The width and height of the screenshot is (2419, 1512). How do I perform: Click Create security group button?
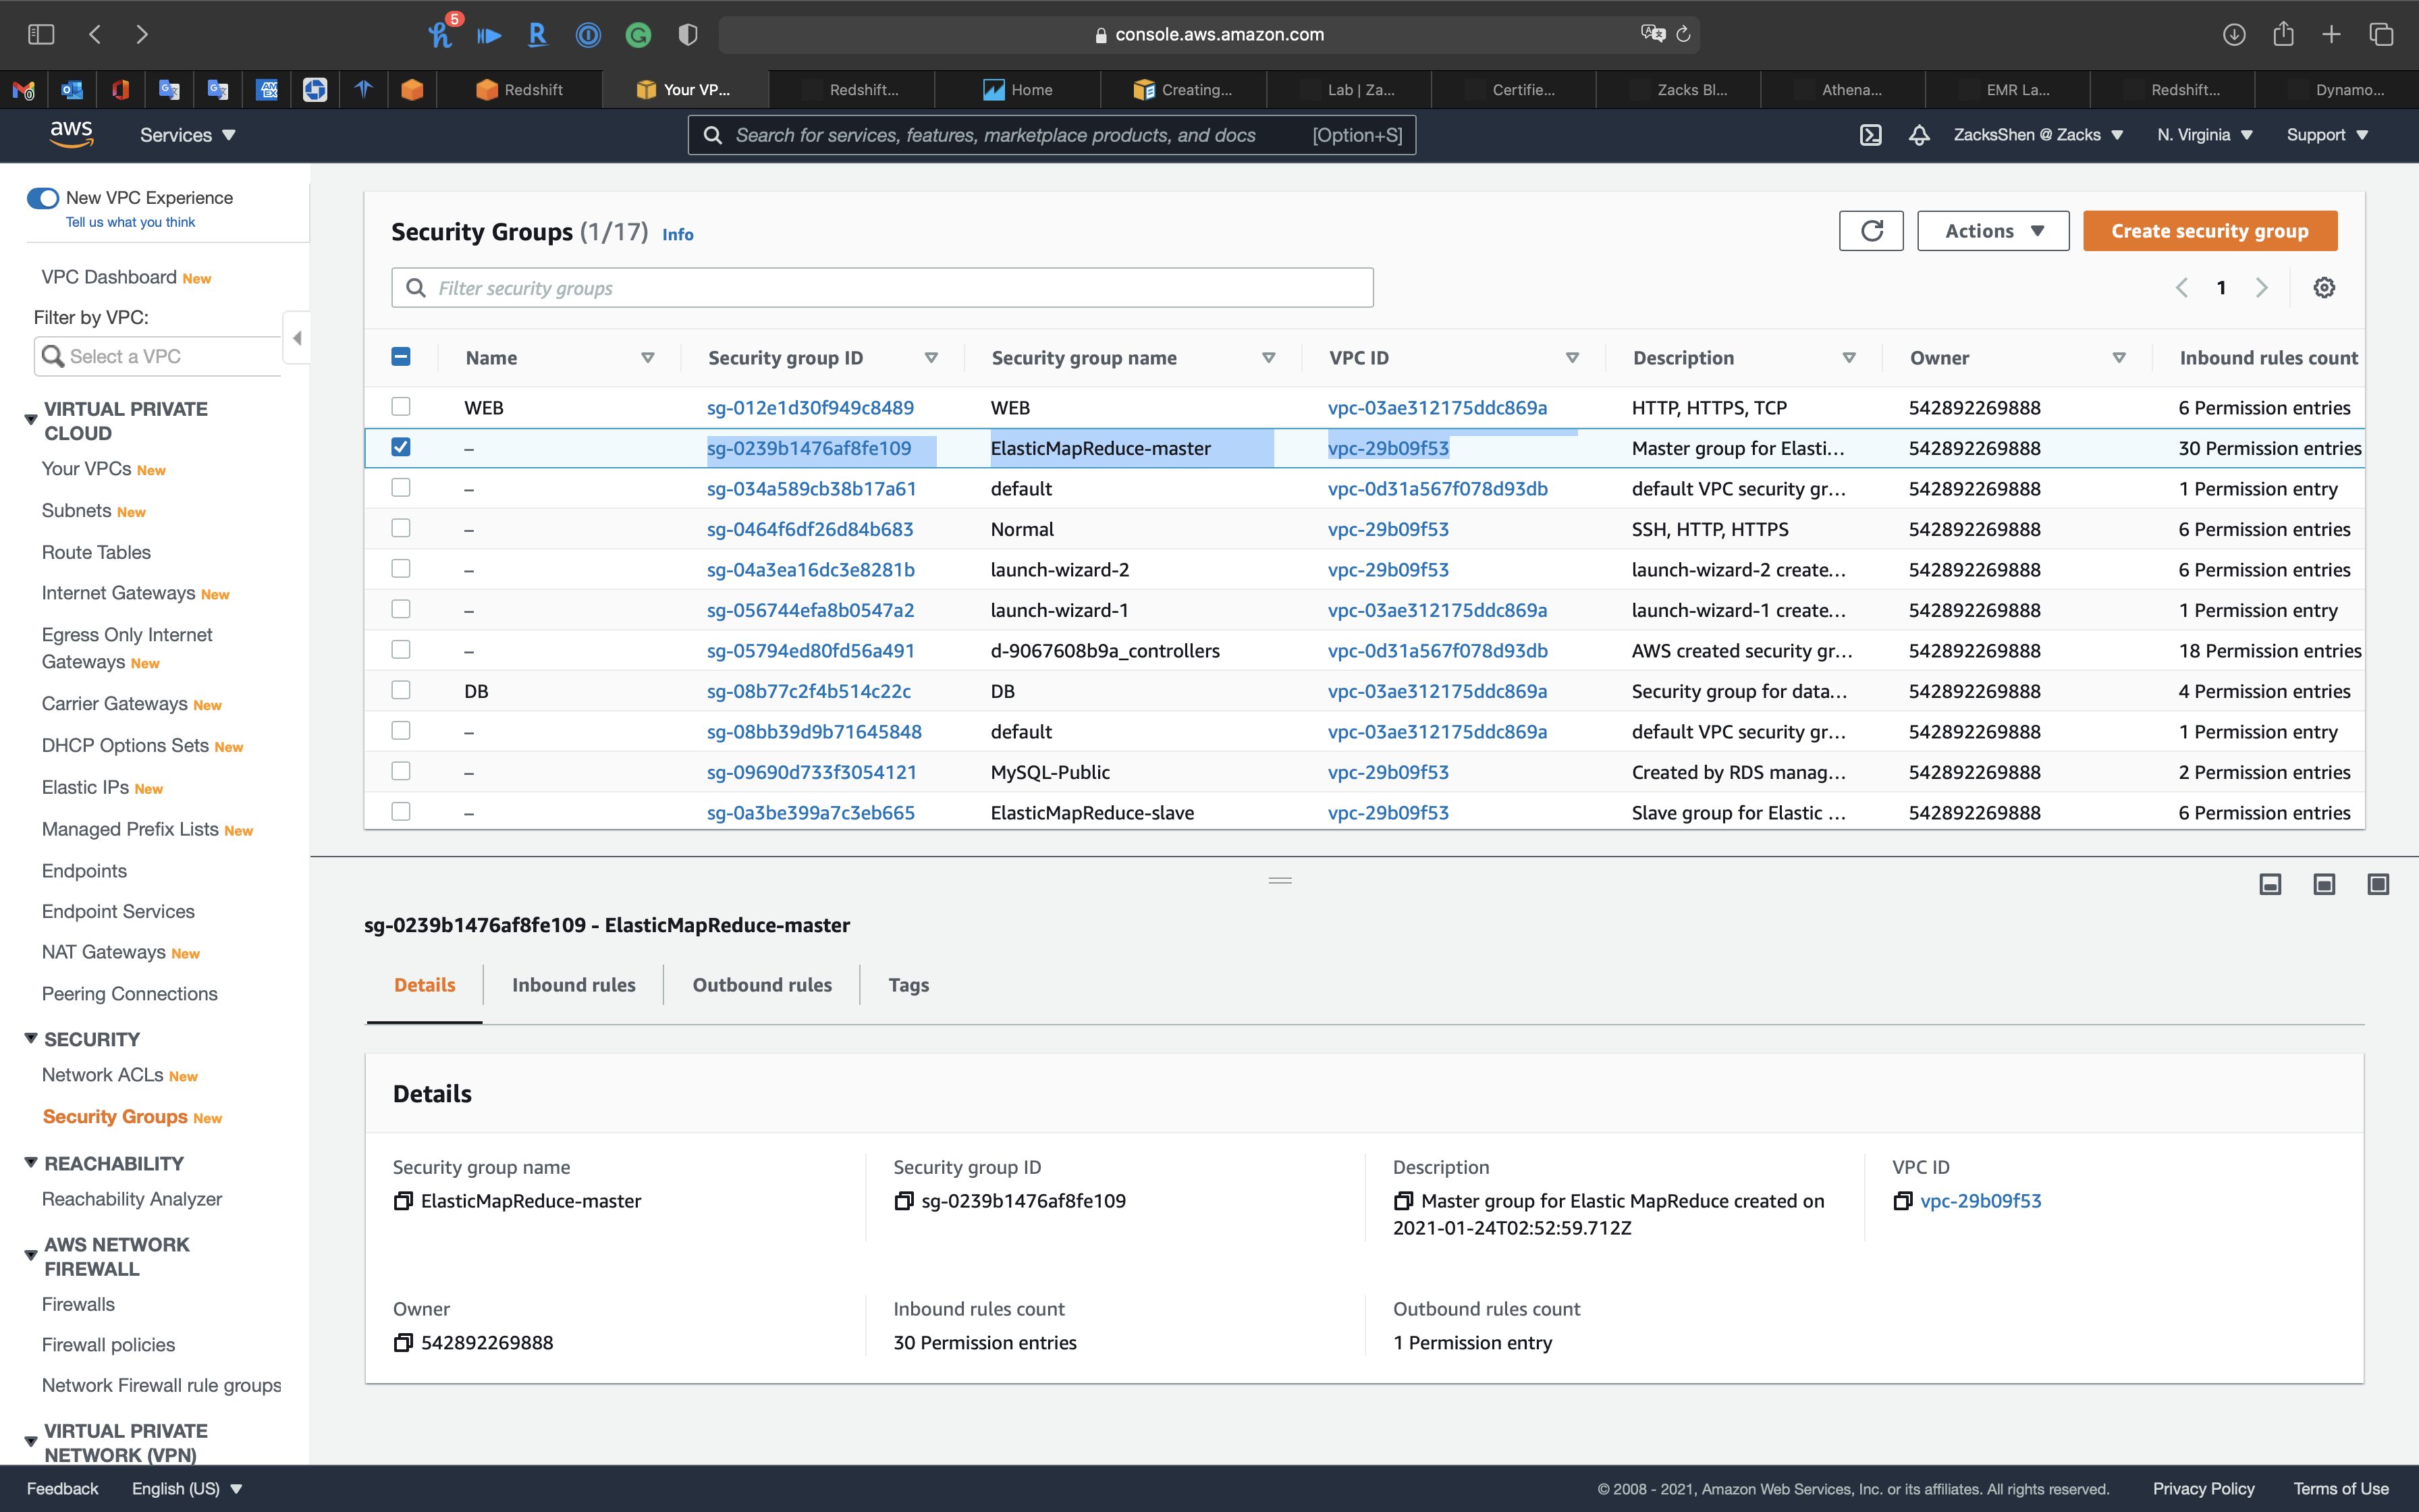pos(2210,230)
